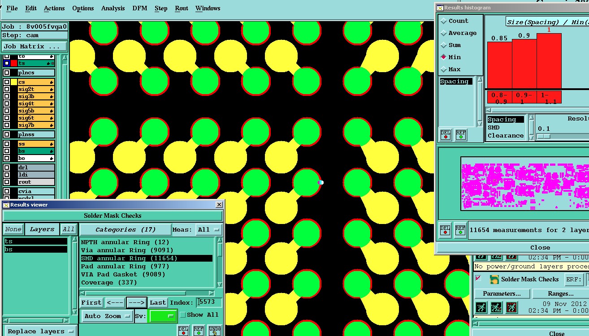589x336 pixels.
Task: Click the Job Matrix button
Action: point(35,47)
